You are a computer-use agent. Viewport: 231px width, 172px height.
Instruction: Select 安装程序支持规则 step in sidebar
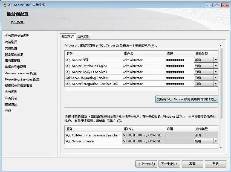pos(17,36)
